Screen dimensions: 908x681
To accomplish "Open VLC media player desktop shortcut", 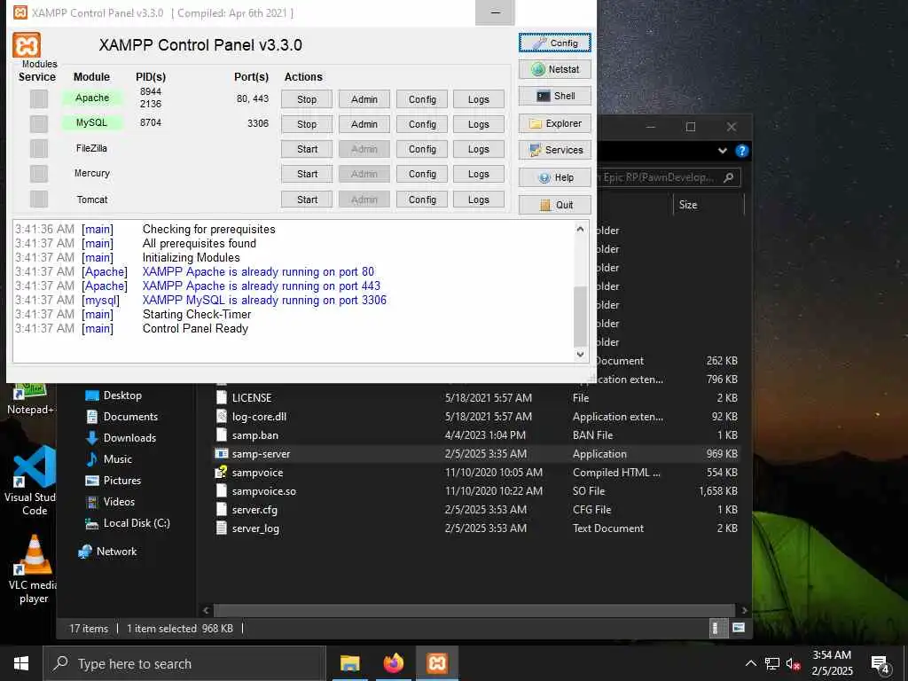I will point(34,570).
